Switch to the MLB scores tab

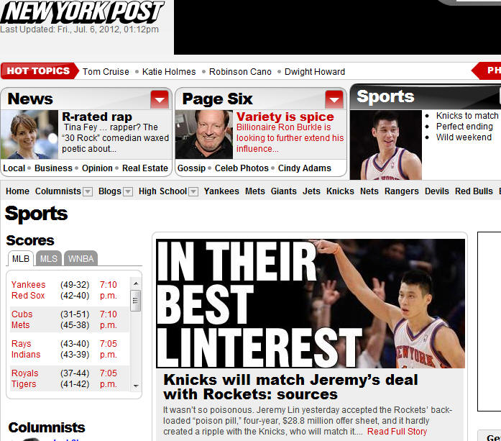(21, 259)
